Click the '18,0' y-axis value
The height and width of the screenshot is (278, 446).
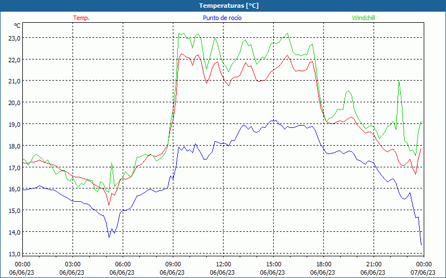14,146
